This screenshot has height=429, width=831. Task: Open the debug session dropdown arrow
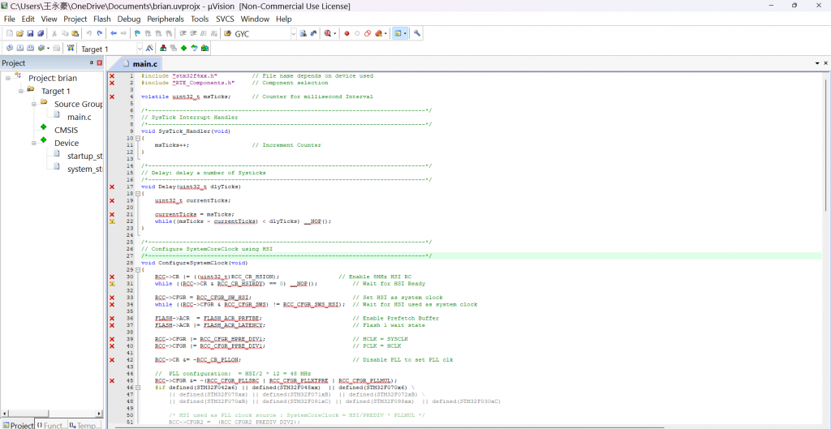pos(335,33)
